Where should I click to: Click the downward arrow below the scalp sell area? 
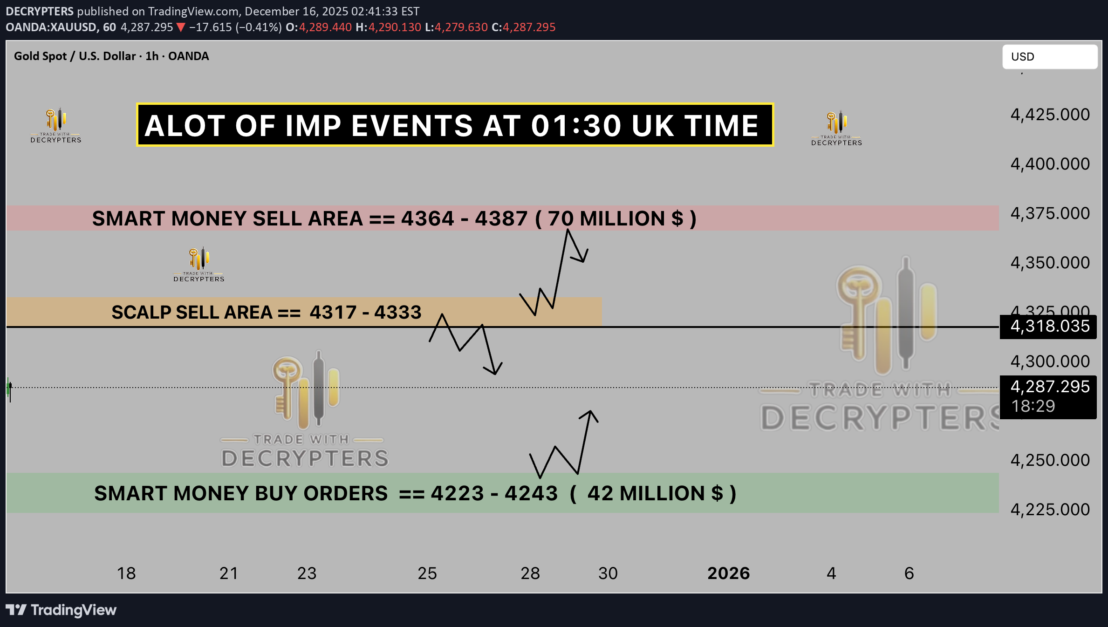(493, 368)
